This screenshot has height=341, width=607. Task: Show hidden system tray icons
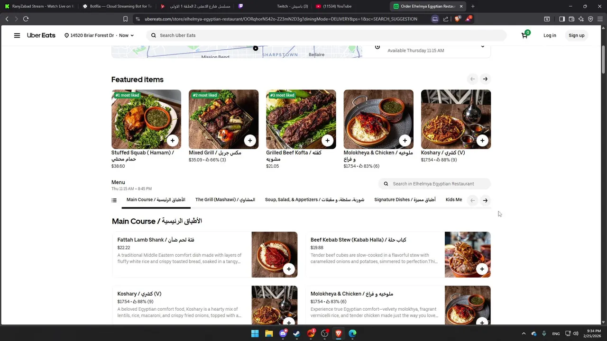(524, 333)
